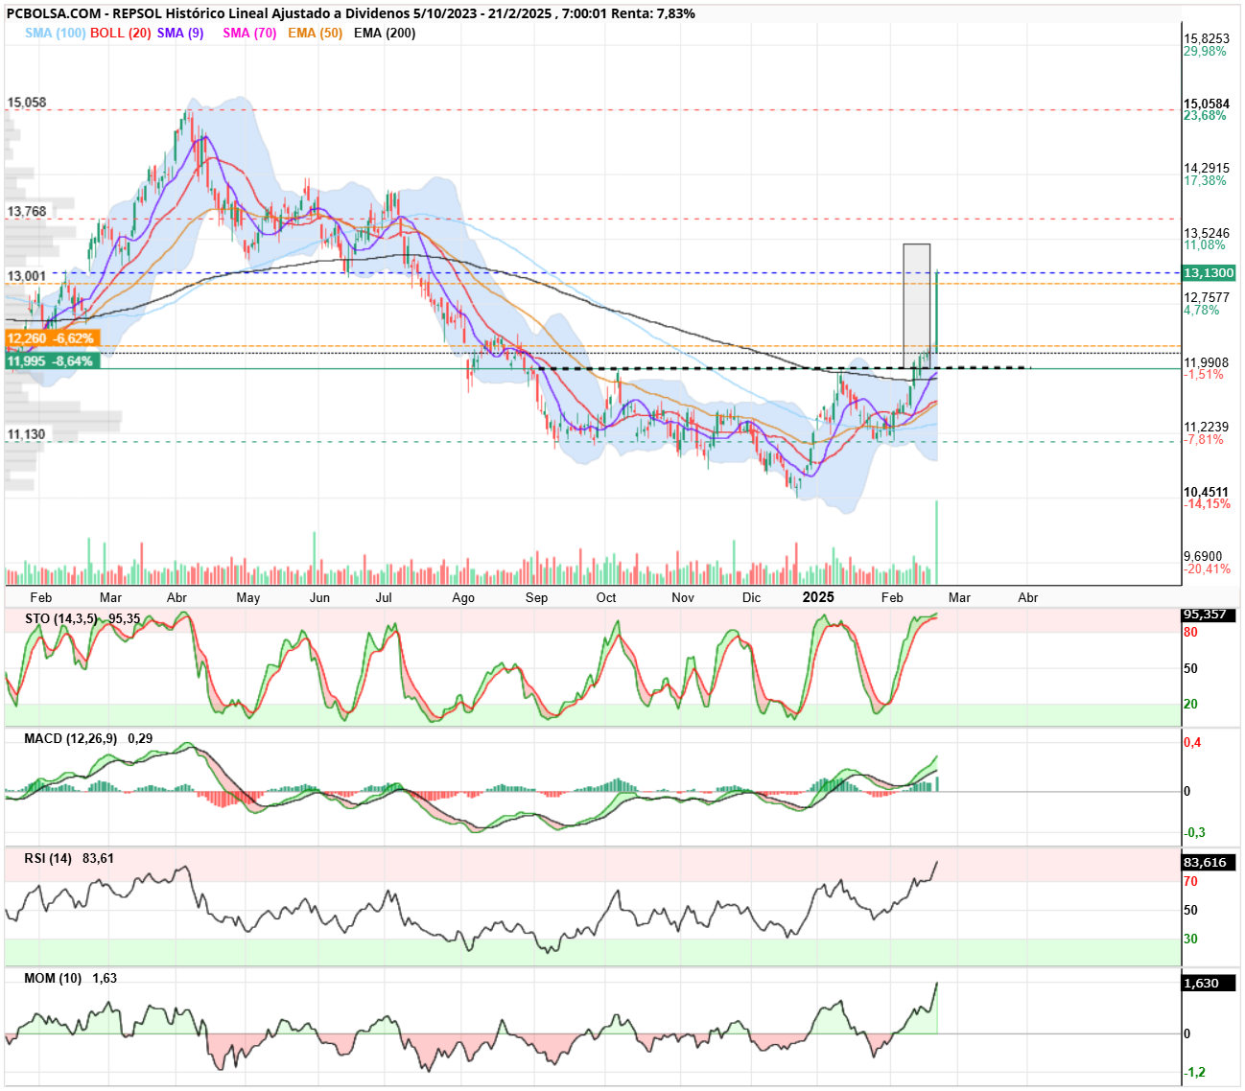Click the -1,2 momentum axis value
Viewport: 1245px width, 1091px height.
click(1194, 1073)
